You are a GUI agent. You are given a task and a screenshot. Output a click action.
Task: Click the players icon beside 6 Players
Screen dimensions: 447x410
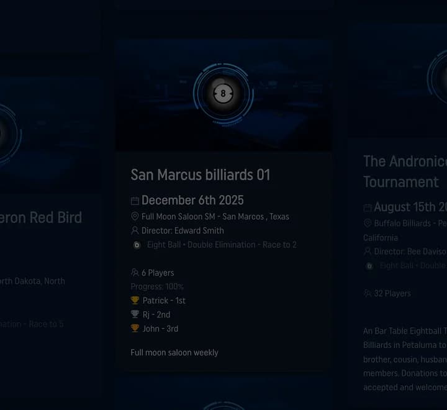coord(135,273)
